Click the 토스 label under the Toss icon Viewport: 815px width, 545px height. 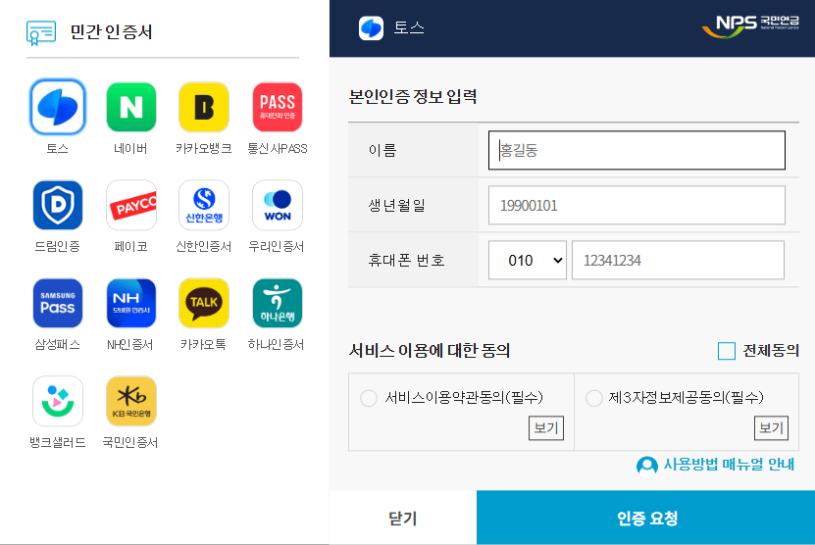point(57,149)
